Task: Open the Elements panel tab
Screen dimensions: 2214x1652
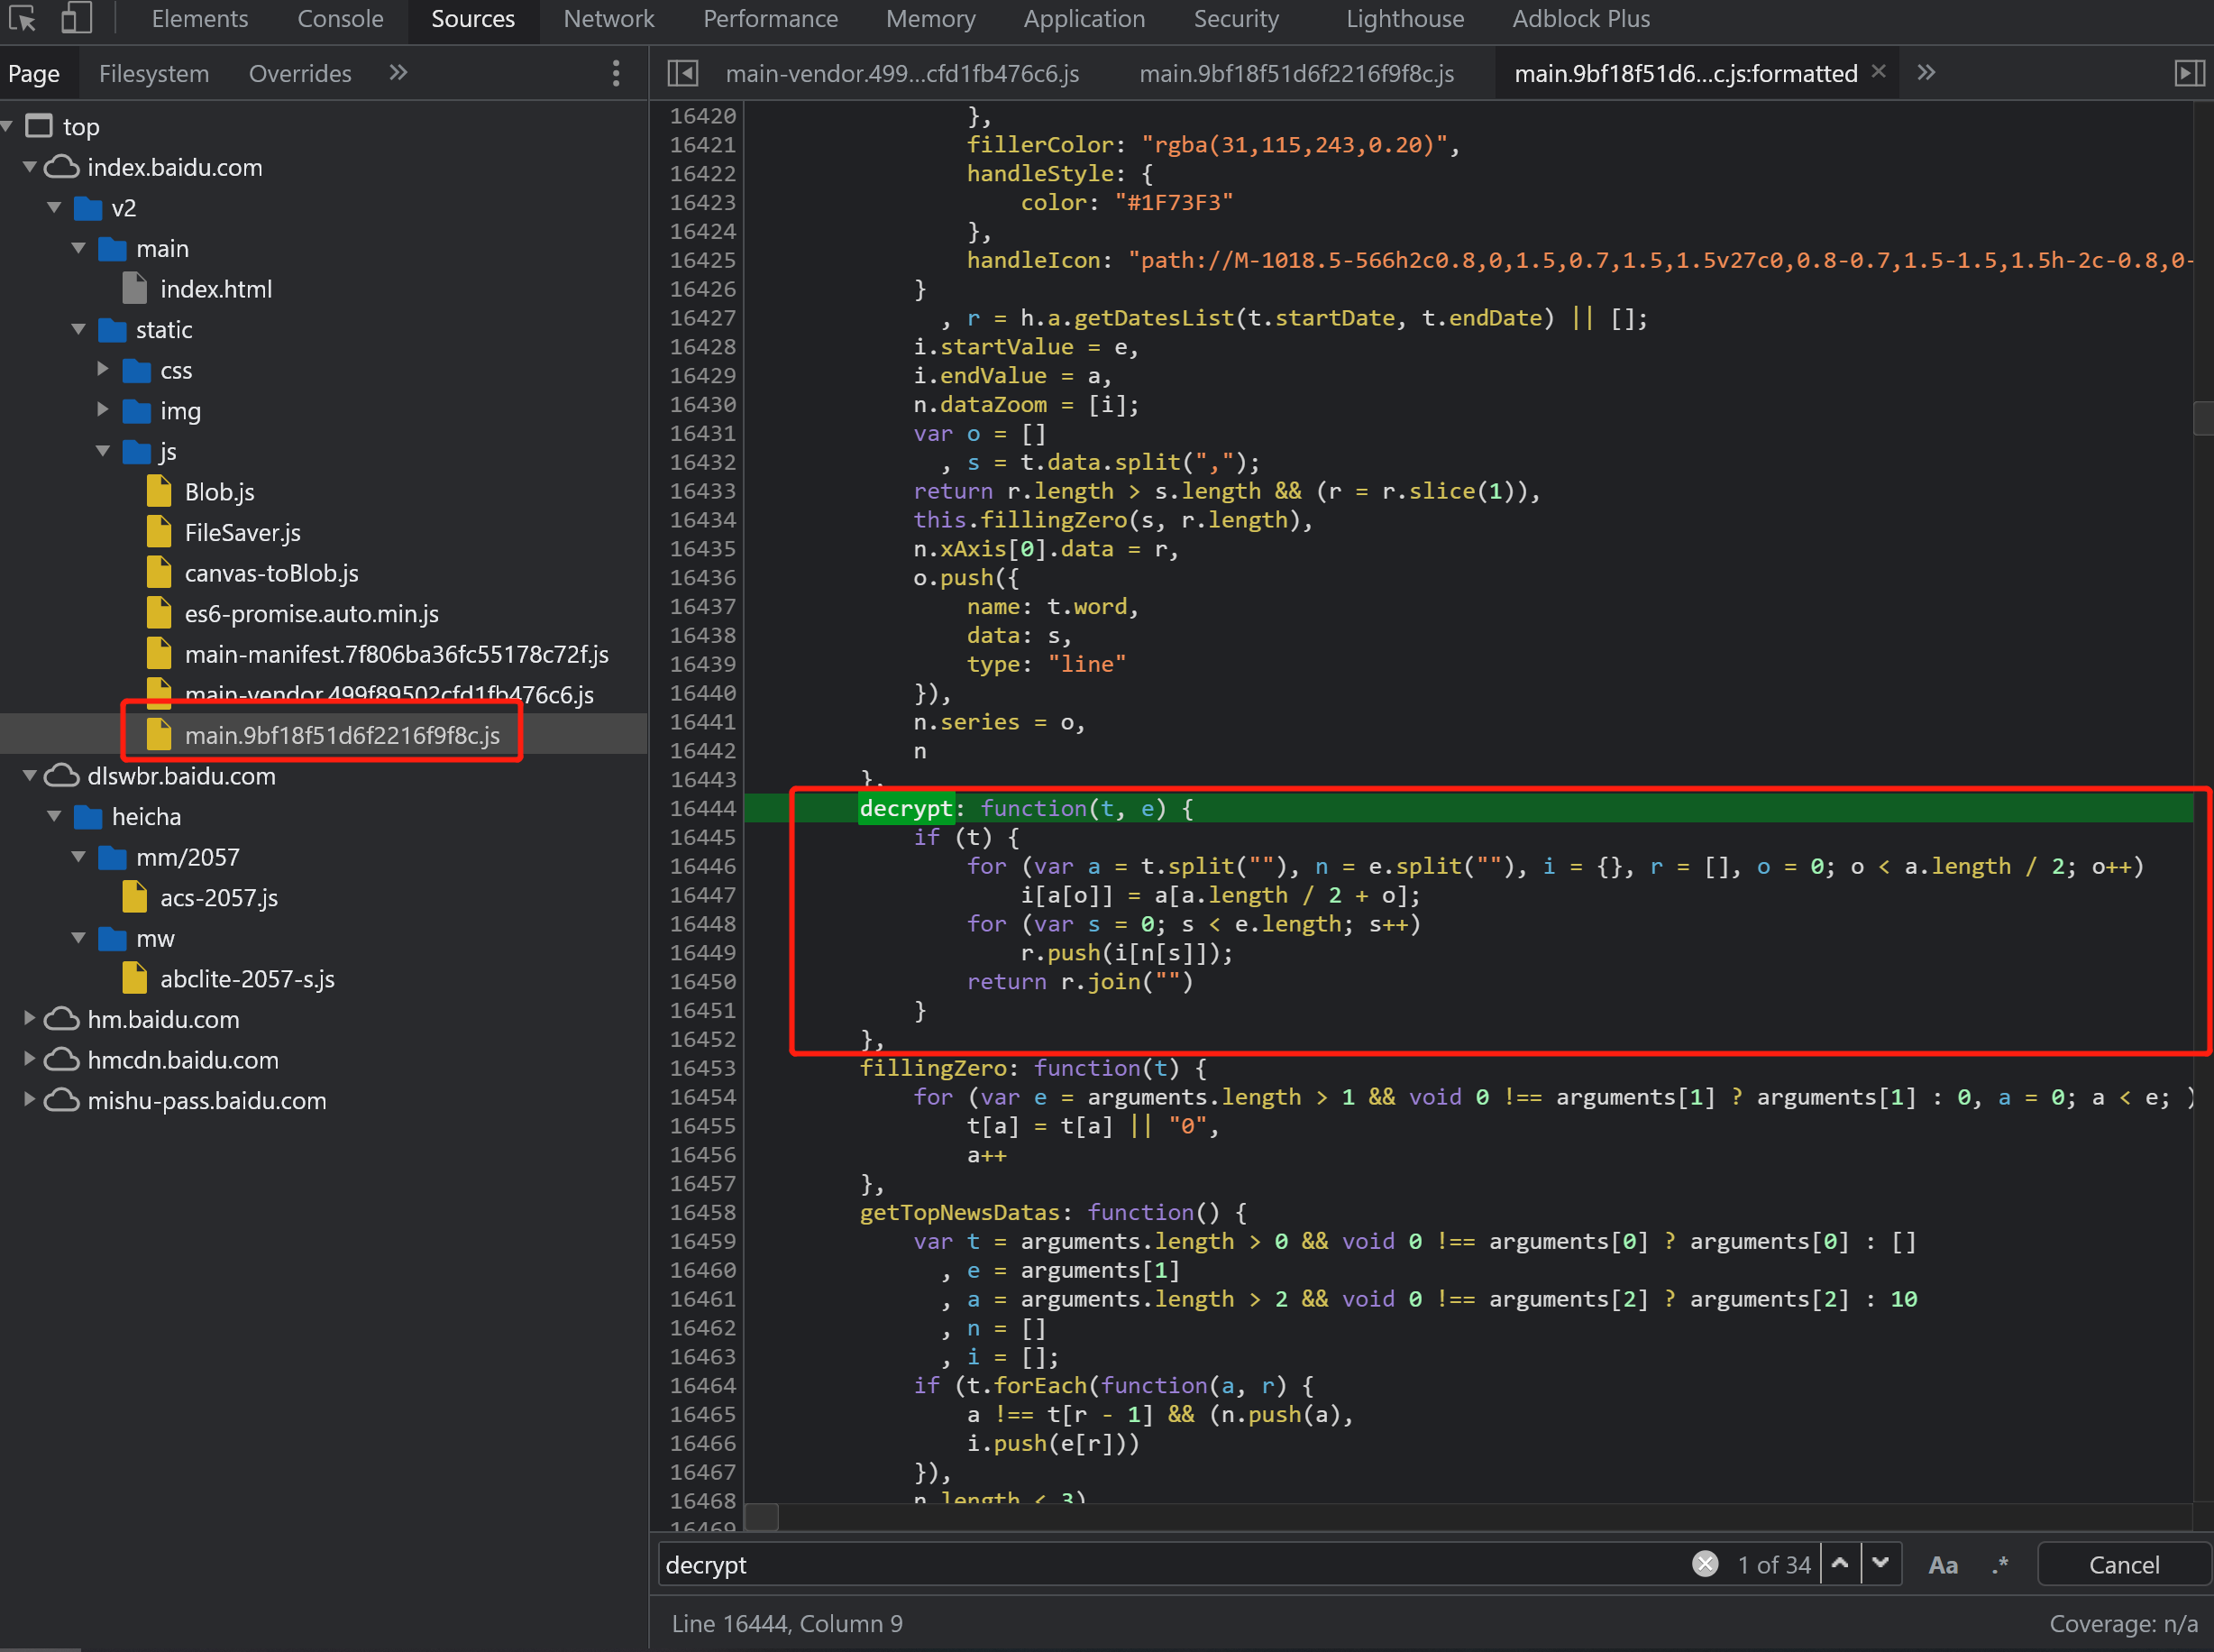Action: [x=200, y=19]
